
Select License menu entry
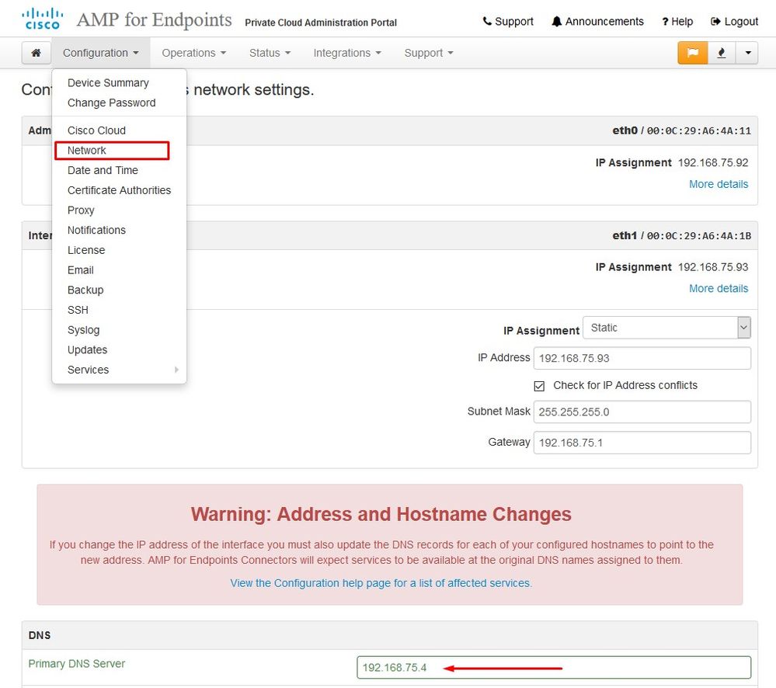pos(120,250)
